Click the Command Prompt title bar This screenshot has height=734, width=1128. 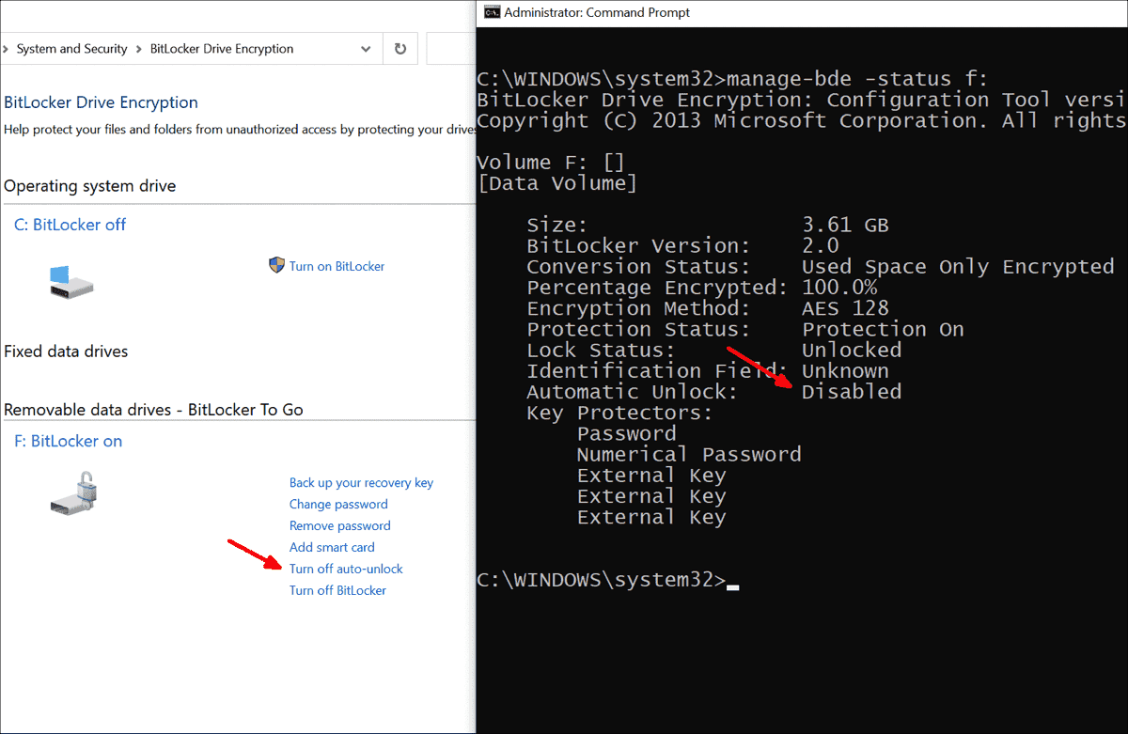802,13
